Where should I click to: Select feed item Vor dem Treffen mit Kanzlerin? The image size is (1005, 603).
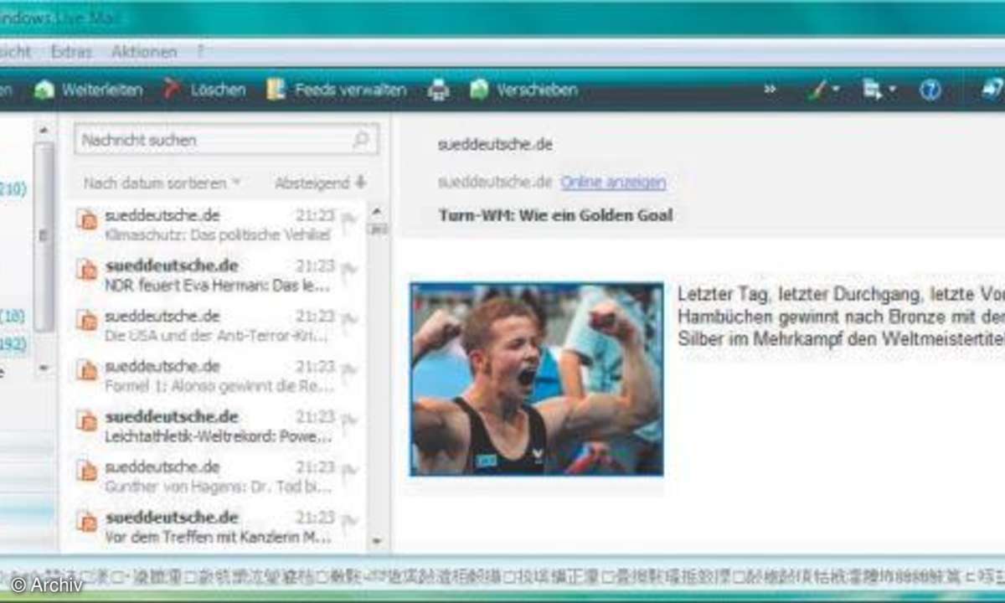click(218, 527)
